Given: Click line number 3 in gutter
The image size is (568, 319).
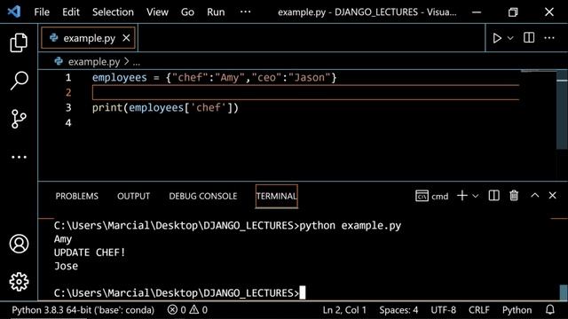Looking at the screenshot, I should coord(68,107).
